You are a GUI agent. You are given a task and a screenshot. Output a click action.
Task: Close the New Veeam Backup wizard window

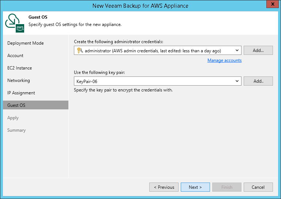(x=272, y=4)
